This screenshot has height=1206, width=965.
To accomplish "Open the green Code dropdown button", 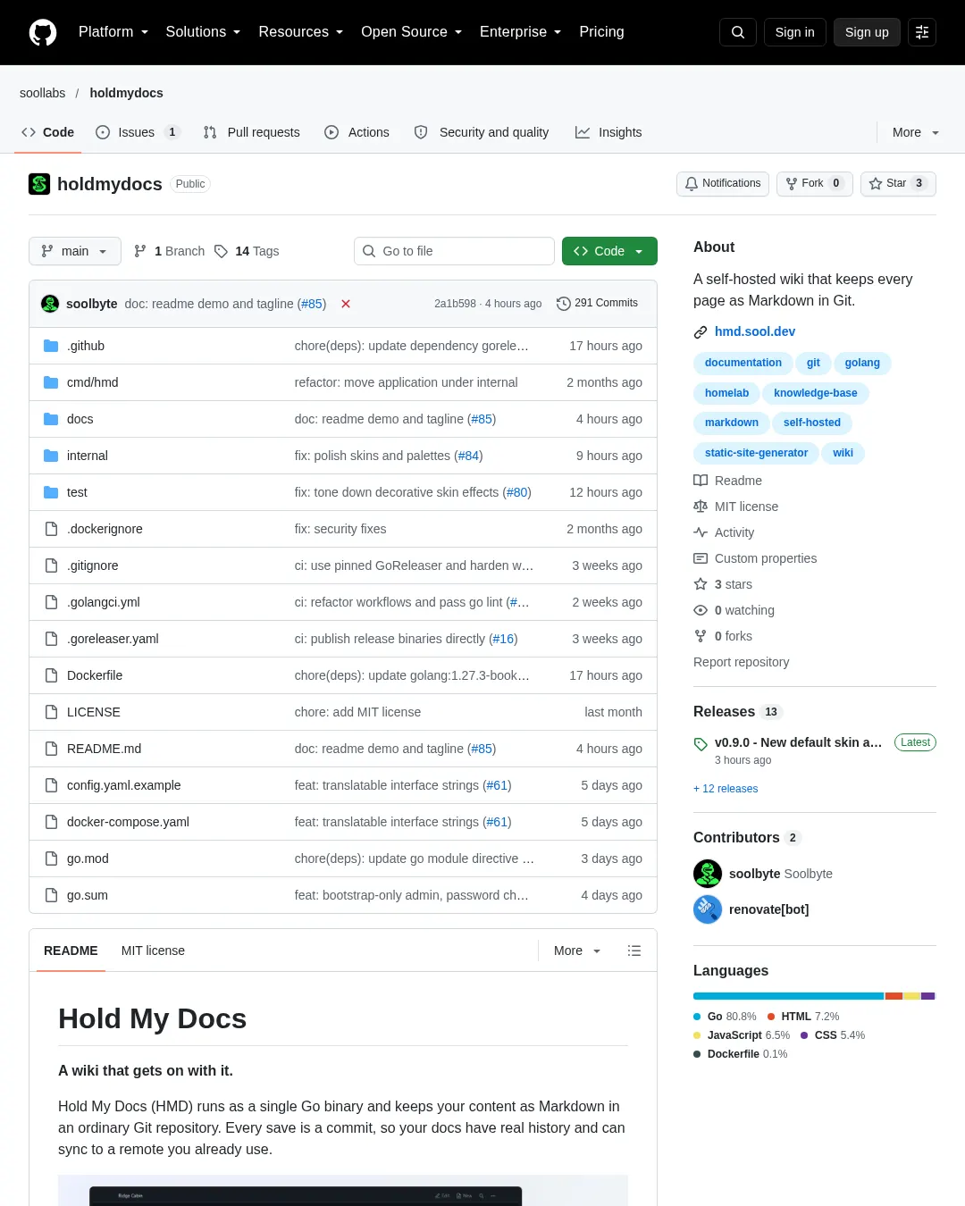I will click(x=609, y=251).
